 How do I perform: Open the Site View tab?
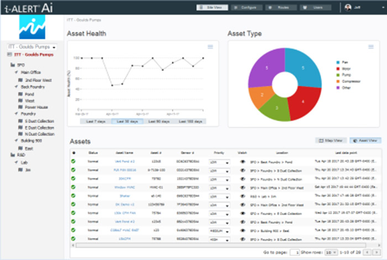tap(212, 7)
